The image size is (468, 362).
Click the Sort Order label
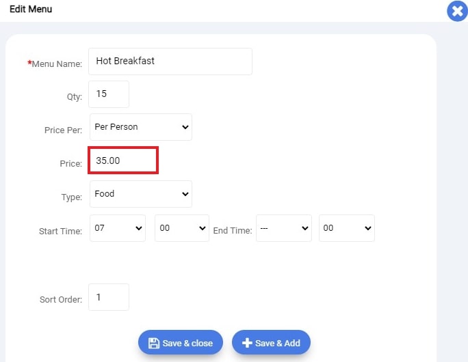point(61,299)
